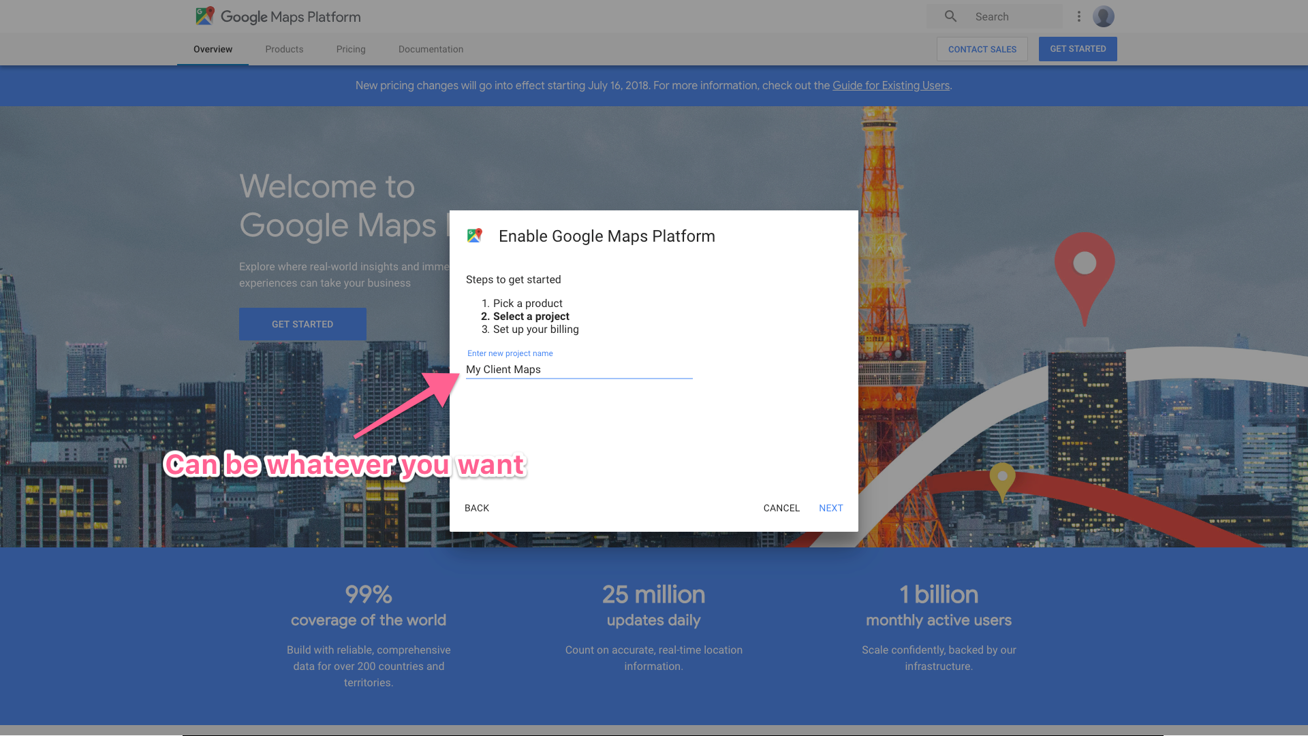Open the Documentation tab
This screenshot has height=736, width=1308.
431,49
